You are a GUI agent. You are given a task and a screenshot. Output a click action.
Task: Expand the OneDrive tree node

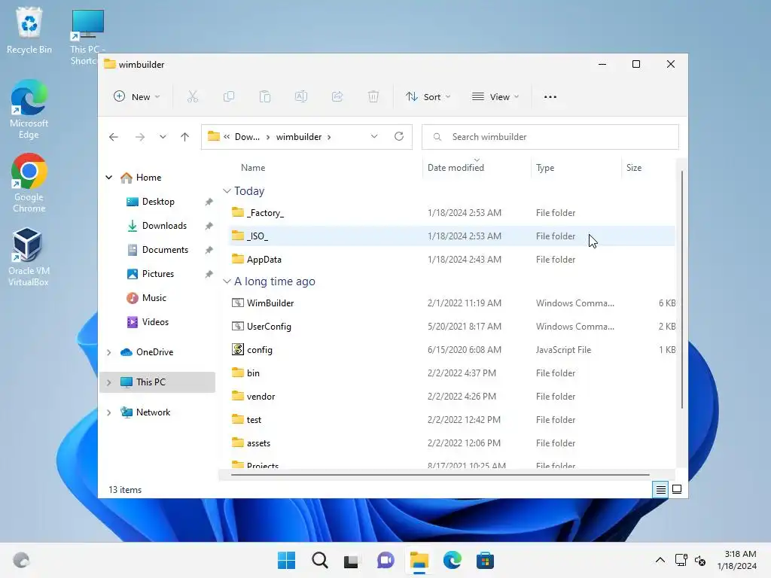pos(109,352)
